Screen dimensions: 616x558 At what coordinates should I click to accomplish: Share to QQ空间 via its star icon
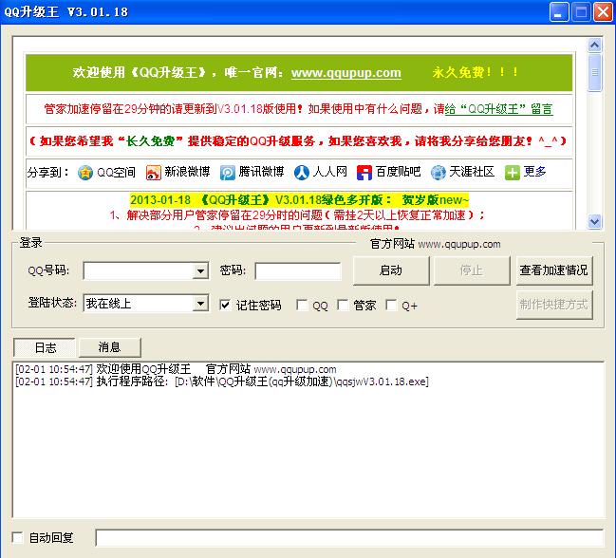[x=85, y=173]
